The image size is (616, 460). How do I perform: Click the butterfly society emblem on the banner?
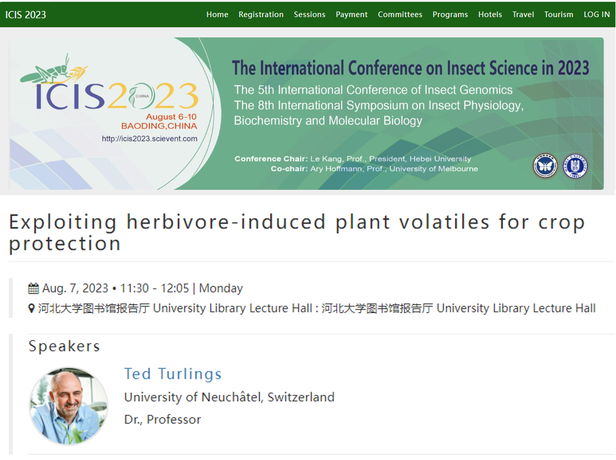[545, 165]
